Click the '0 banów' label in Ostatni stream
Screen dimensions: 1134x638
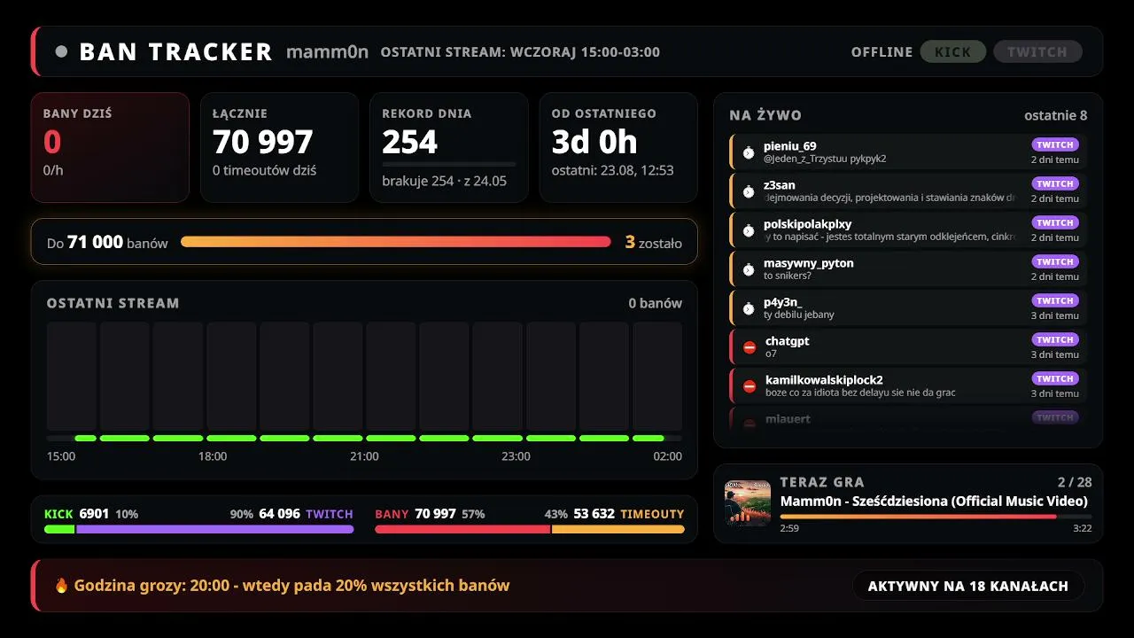click(656, 303)
